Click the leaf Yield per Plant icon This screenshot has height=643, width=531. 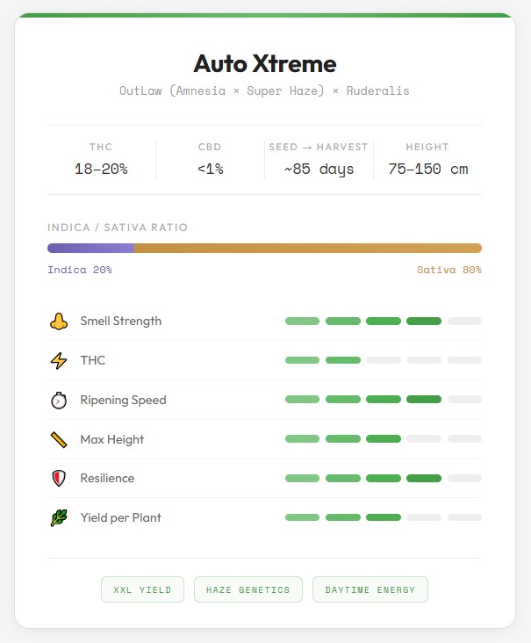pyautogui.click(x=59, y=518)
